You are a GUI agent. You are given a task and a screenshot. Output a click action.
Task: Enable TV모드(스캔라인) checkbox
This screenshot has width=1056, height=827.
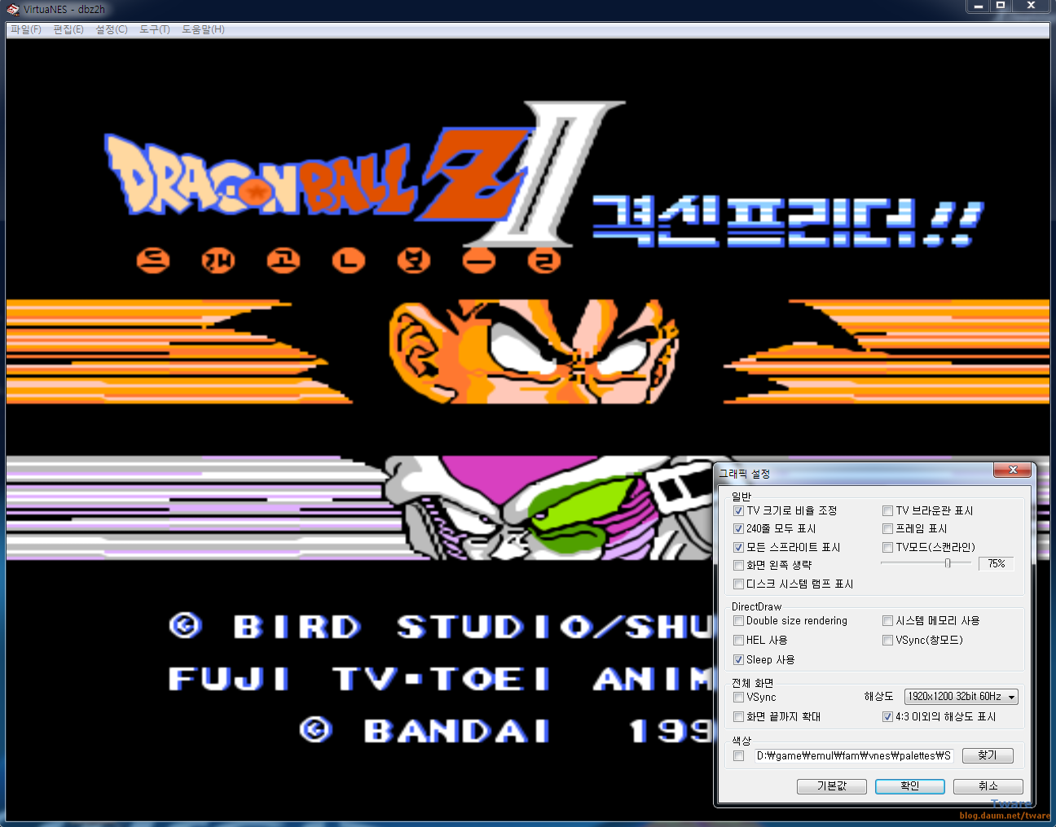click(x=887, y=548)
